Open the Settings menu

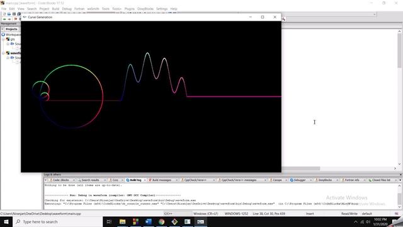(162, 9)
